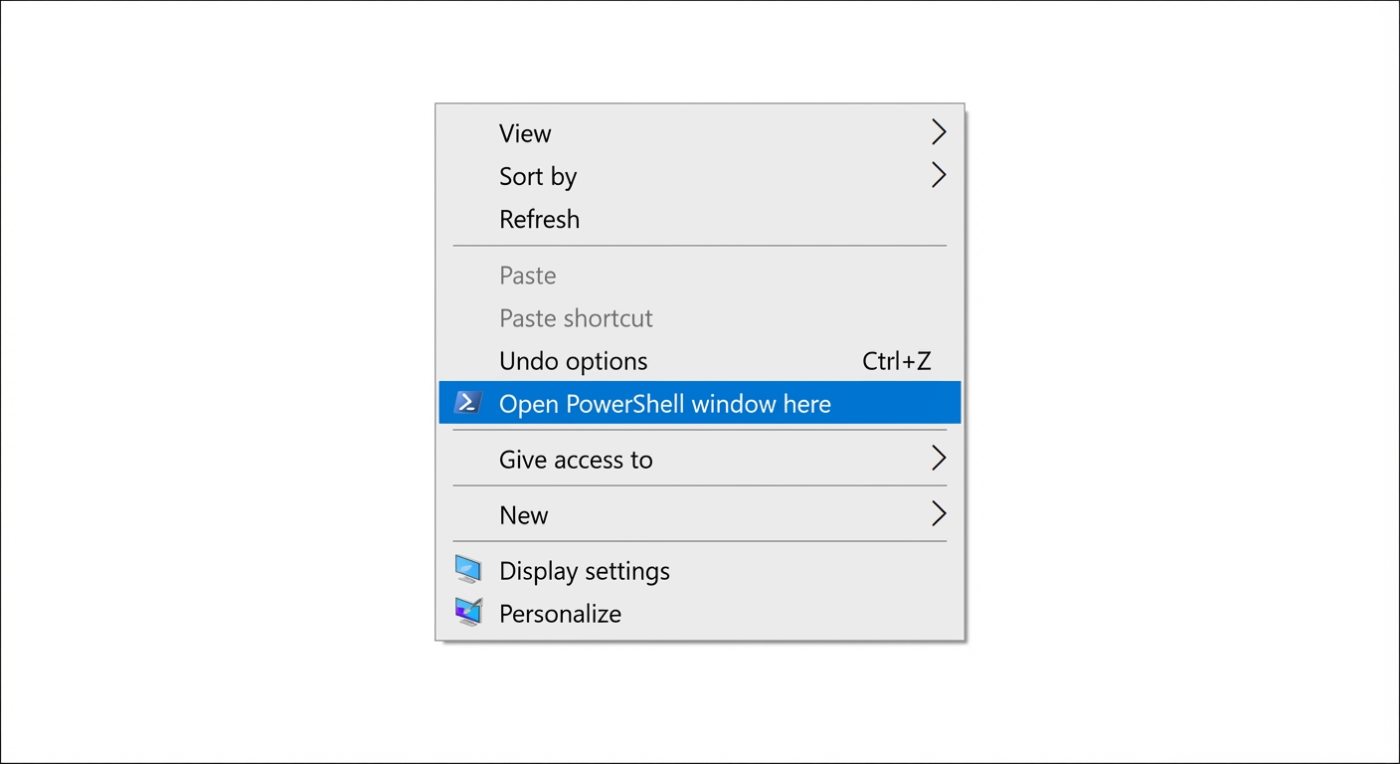Screen dimensions: 1400x764
Task: Select Display settings
Action: click(585, 570)
